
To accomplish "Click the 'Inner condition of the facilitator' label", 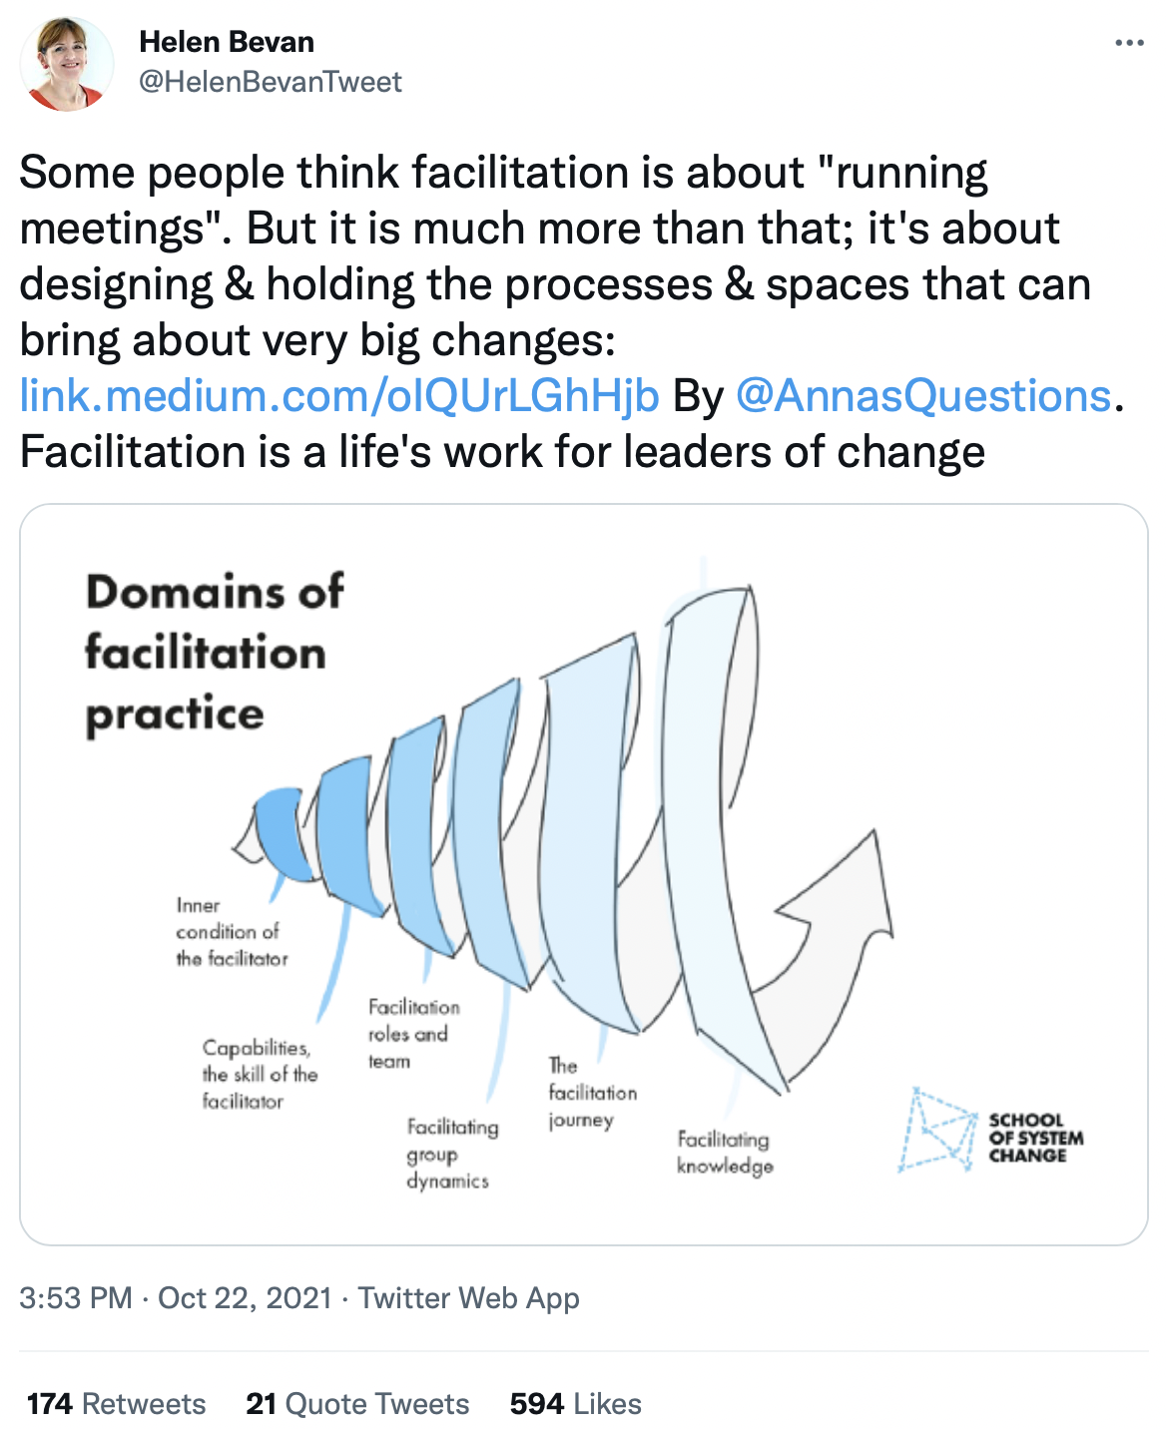I will [x=232, y=932].
